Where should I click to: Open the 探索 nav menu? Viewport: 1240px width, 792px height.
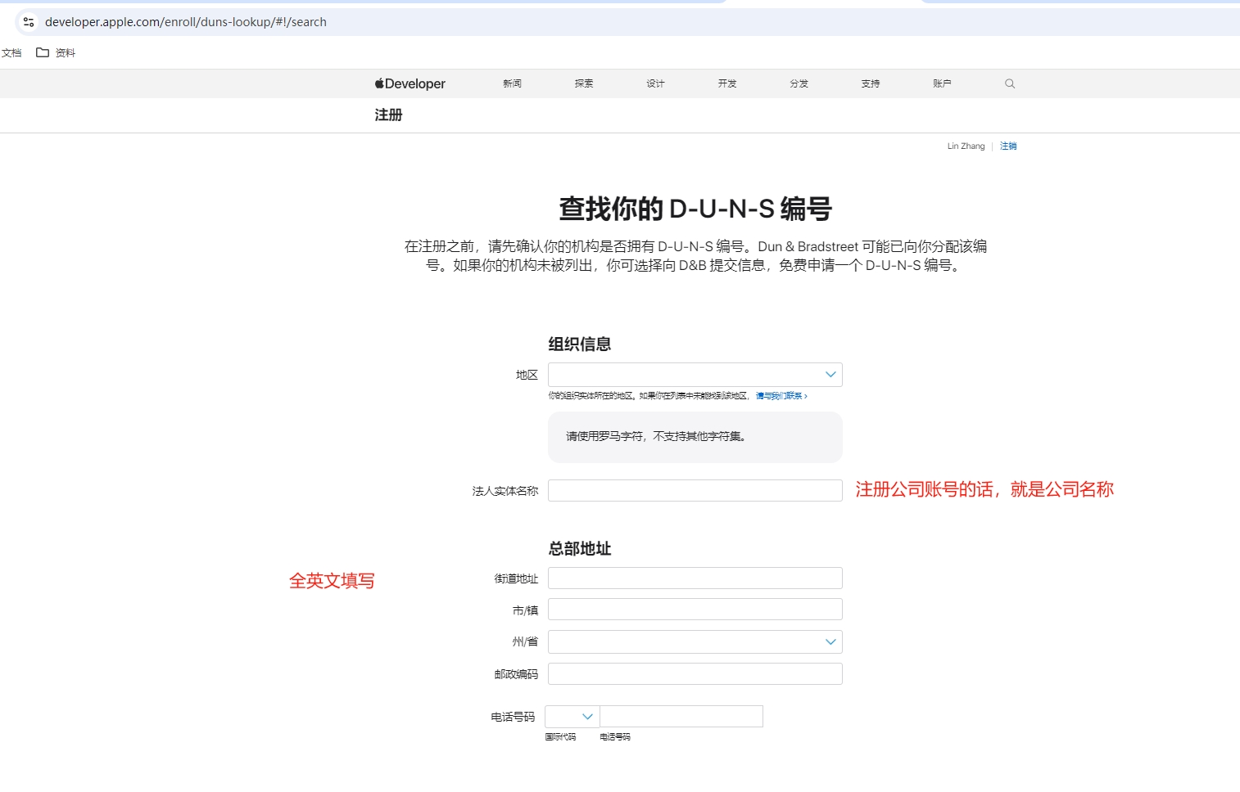[x=584, y=83]
